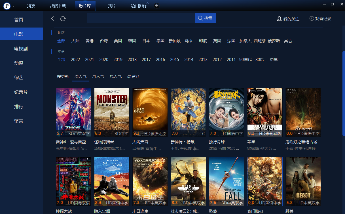The height and width of the screenshot is (214, 345).
Task: Select 全部 in the 年份 row
Action: pyautogui.click(x=61, y=60)
